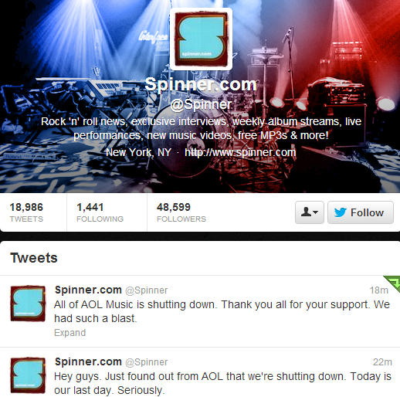The height and width of the screenshot is (397, 400).
Task: Click the green retweet corner ribbon icon
Action: point(392,283)
